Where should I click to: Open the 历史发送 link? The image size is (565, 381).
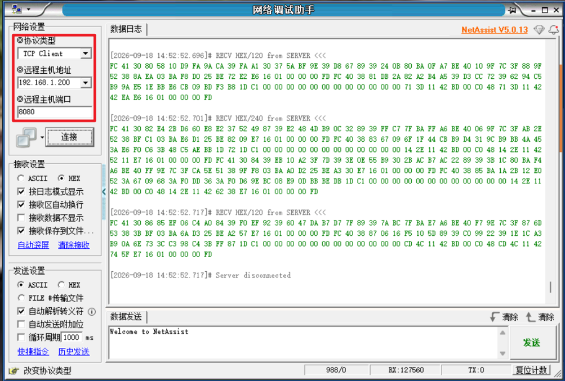click(73, 352)
